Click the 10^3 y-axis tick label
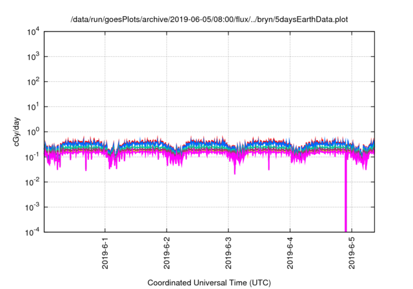Image resolution: width=413 pixels, height=289 pixels. pyautogui.click(x=33, y=56)
